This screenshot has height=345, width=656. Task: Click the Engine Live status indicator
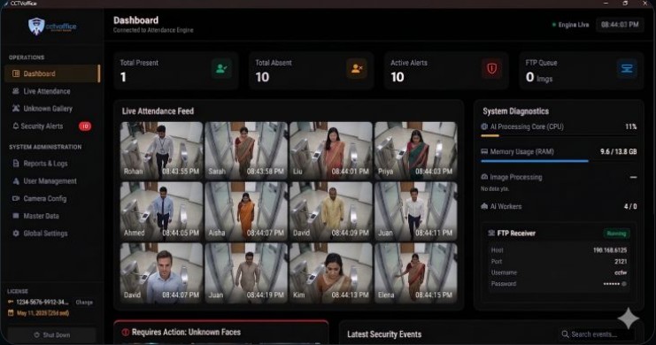point(570,25)
